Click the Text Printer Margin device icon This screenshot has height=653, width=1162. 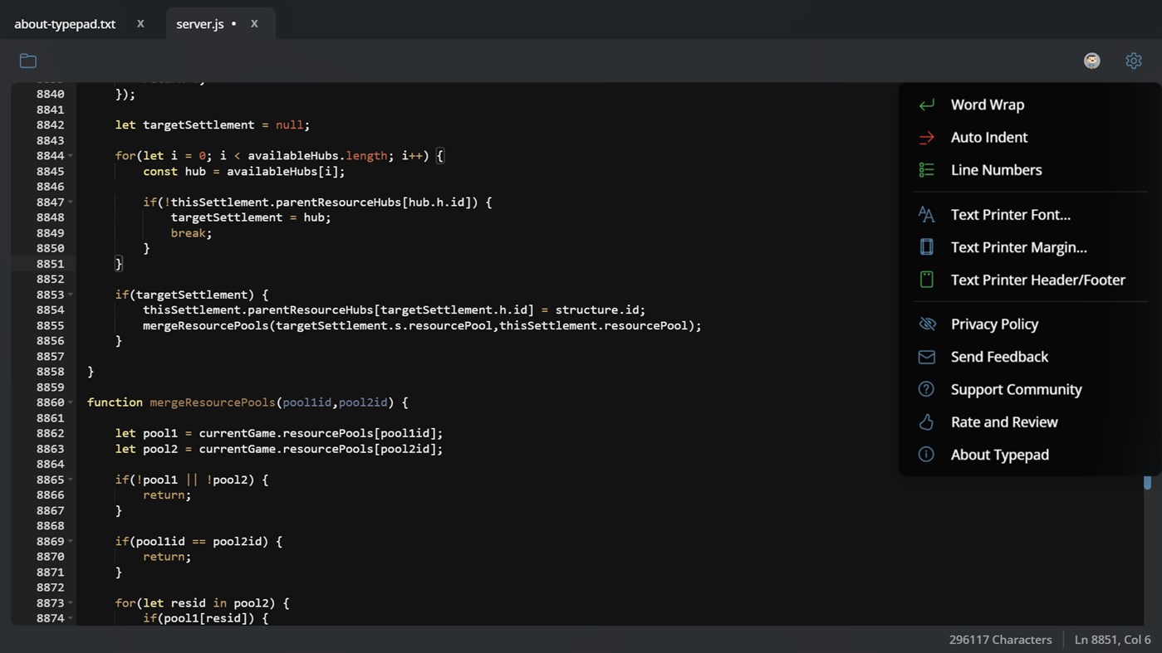click(x=926, y=246)
